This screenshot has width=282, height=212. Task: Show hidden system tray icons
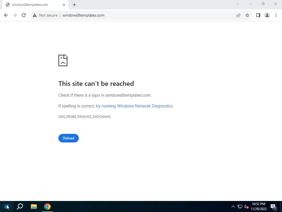[233, 206]
